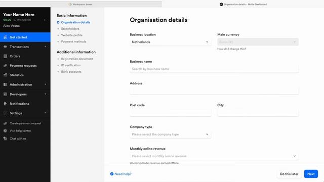
Task: Click Create payment request link
Action: click(x=25, y=123)
